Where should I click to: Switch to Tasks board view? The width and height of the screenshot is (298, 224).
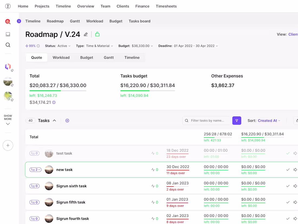point(140,21)
